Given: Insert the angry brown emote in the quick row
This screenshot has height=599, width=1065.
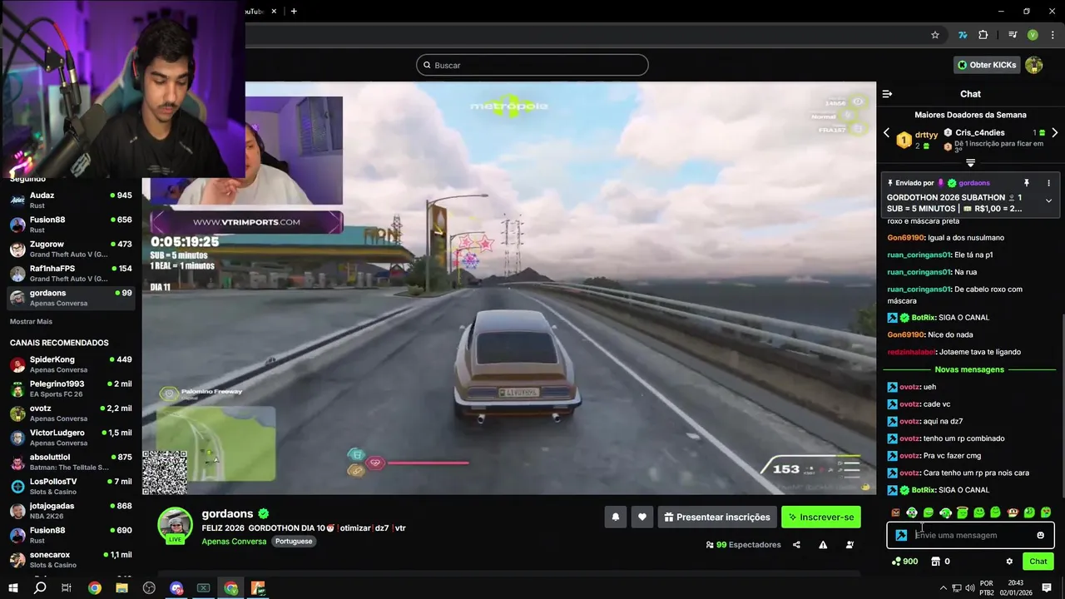Looking at the screenshot, I should [x=895, y=512].
